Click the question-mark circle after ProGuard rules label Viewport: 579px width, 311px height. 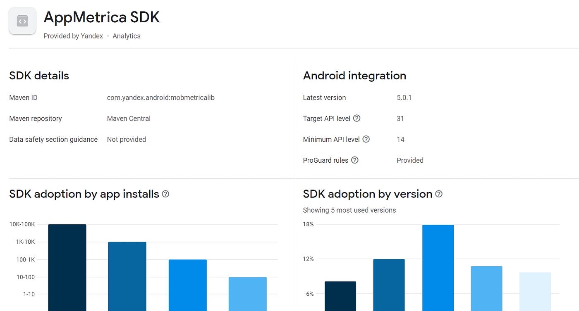355,160
